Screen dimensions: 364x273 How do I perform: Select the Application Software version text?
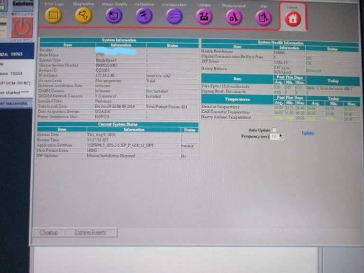point(118,145)
